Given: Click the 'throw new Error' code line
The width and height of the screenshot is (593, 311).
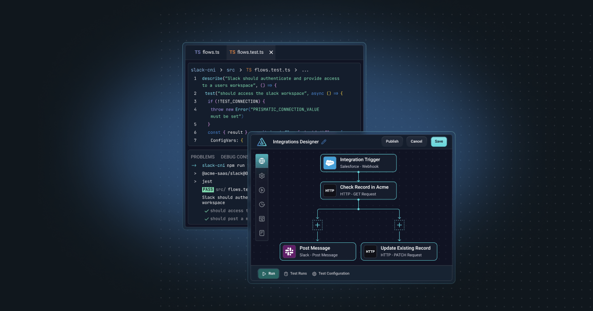Looking at the screenshot, I should tap(265, 109).
